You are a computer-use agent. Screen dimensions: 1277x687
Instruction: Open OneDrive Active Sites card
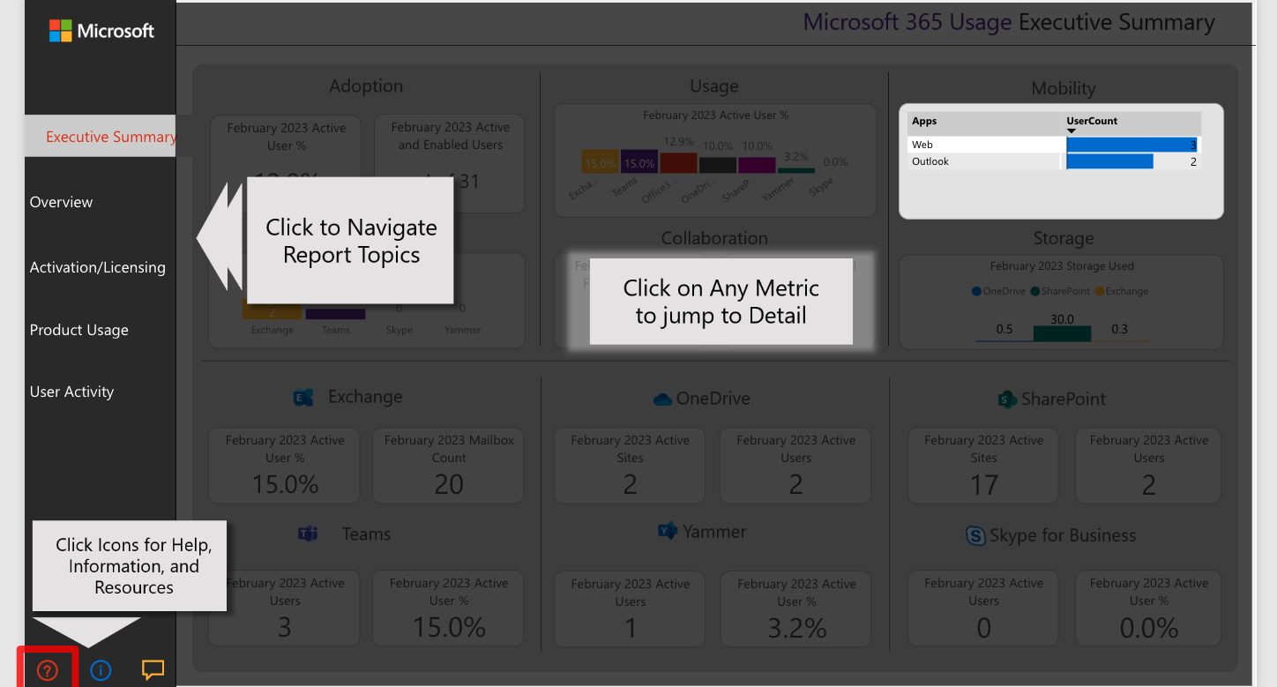click(x=630, y=465)
